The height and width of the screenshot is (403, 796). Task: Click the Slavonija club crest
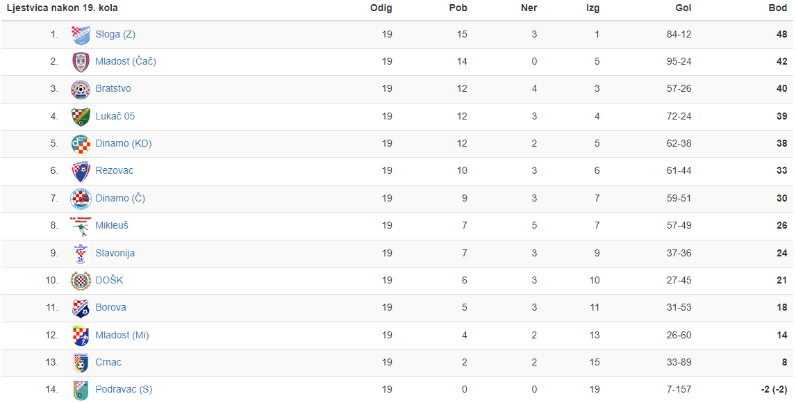pos(81,254)
